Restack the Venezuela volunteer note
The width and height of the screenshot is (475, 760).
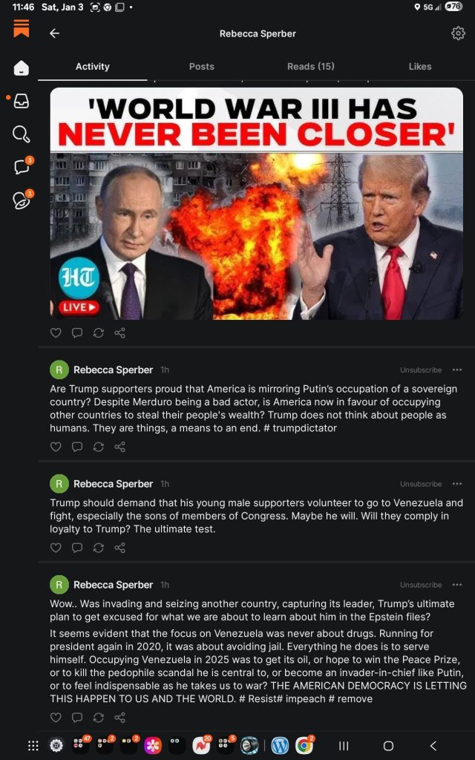[99, 548]
